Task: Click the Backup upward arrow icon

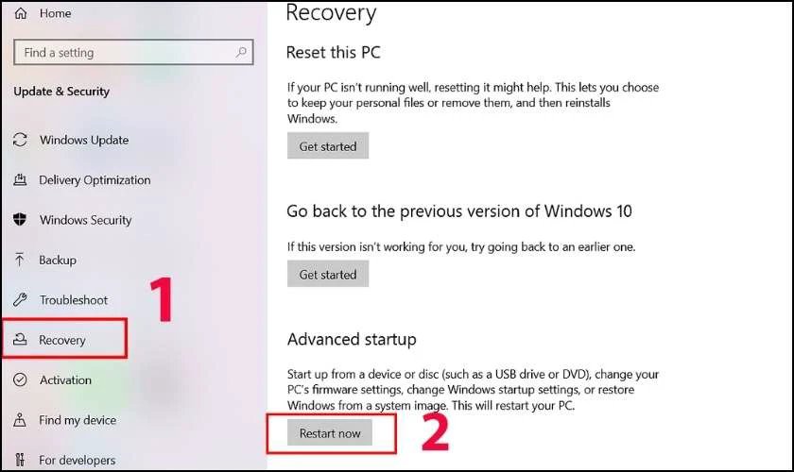Action: pyautogui.click(x=19, y=260)
